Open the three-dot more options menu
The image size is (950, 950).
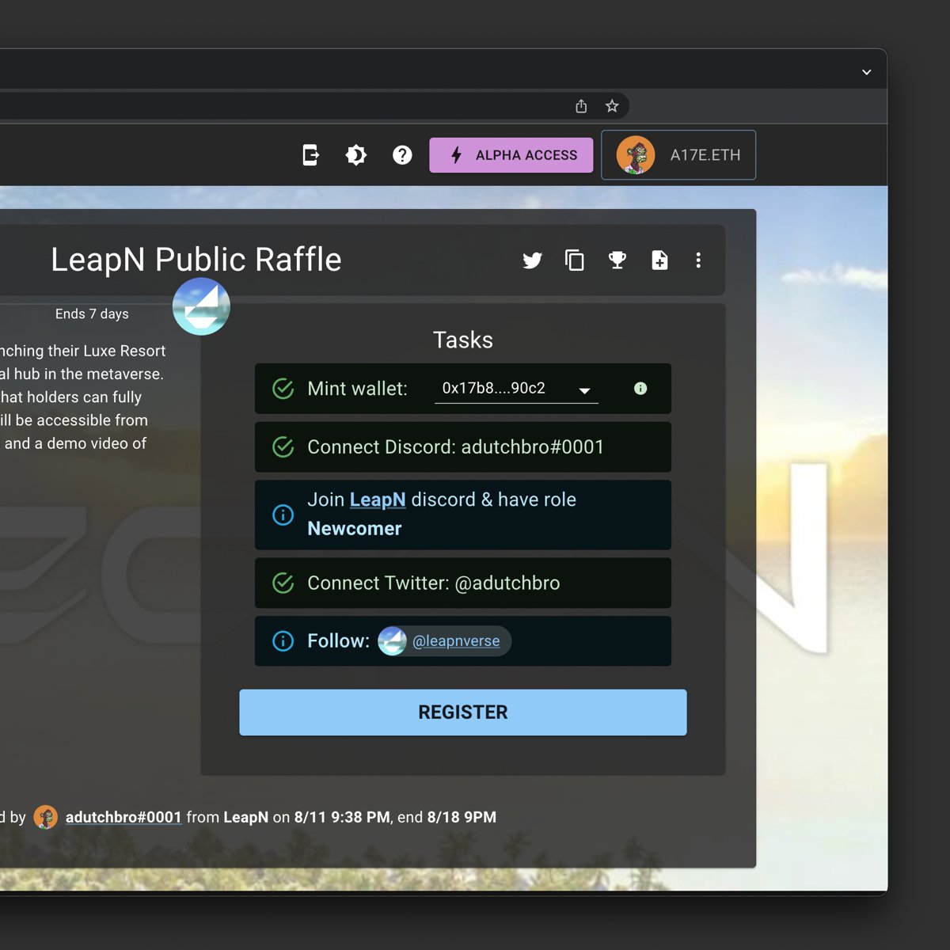tap(698, 260)
